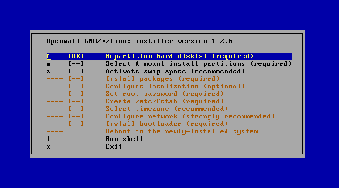Click the 'x' exit shortcut symbol
This screenshot has width=339, height=188.
(x=48, y=147)
